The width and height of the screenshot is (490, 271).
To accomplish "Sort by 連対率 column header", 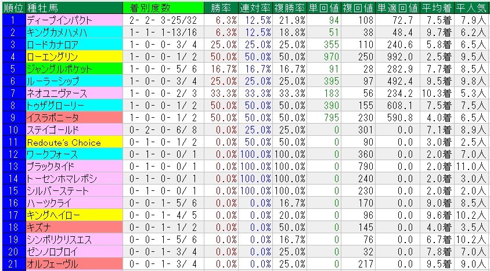I will point(255,8).
